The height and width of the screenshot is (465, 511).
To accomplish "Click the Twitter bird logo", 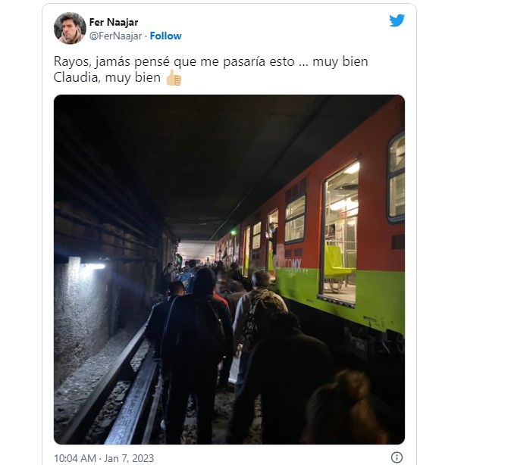I will (x=397, y=20).
